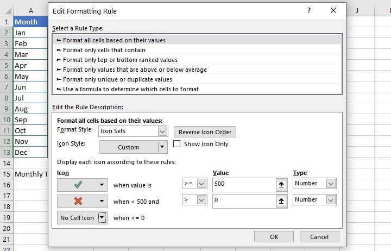Click the Jun cell in column A

coord(30,87)
